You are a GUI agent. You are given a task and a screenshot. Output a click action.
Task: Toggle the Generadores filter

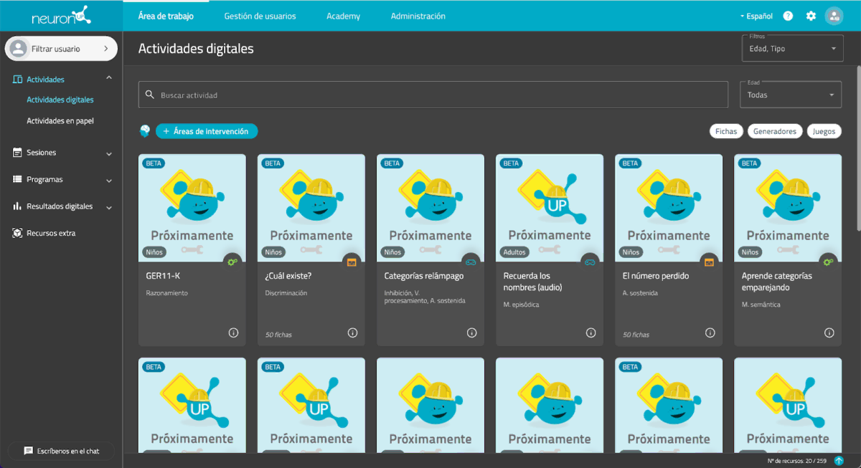[775, 130]
